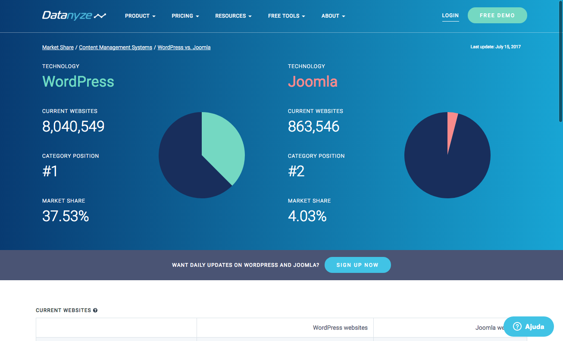Open the PRODUCT dropdown menu
563x341 pixels.
[140, 16]
